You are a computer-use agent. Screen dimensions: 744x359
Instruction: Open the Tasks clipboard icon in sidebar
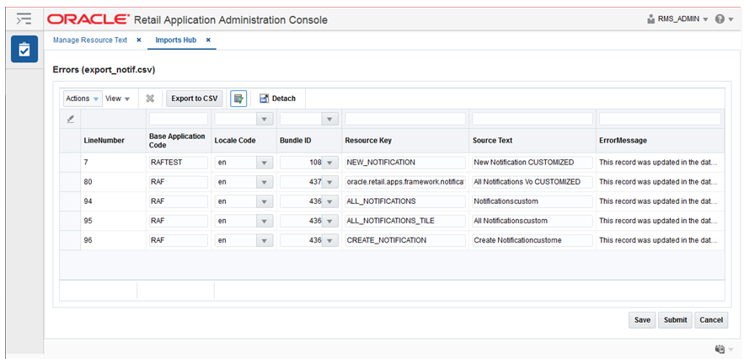24,50
